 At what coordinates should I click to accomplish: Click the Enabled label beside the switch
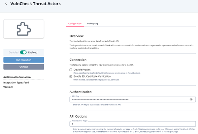[x=33, y=52]
